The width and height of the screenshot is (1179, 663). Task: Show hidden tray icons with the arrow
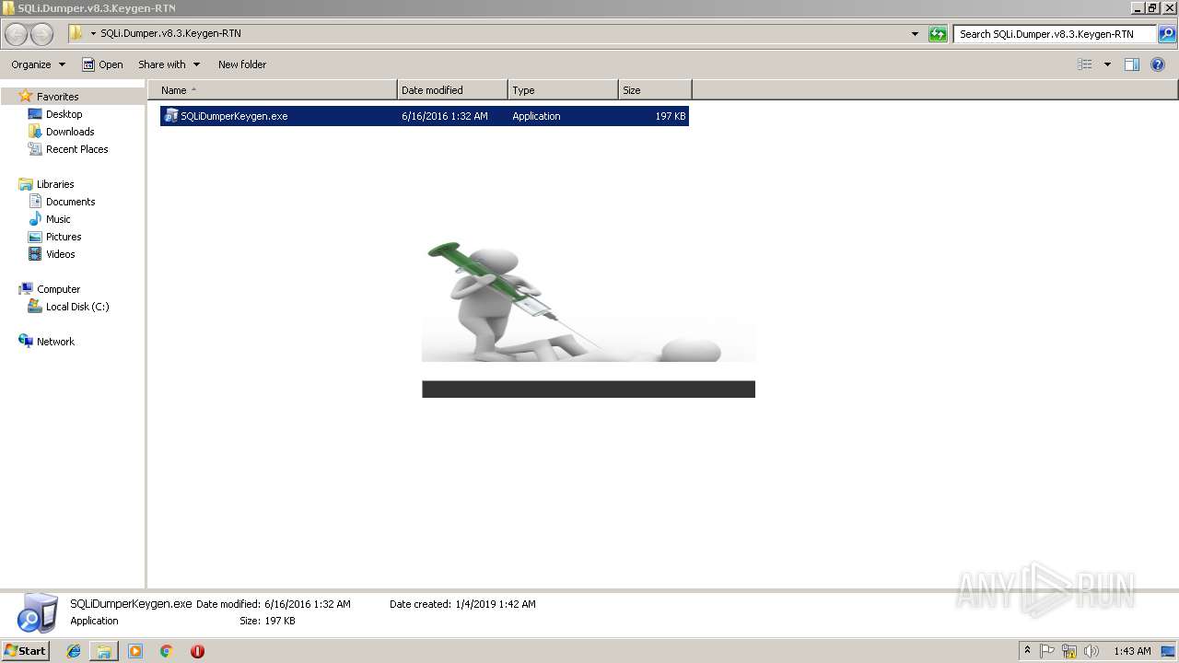point(1028,651)
